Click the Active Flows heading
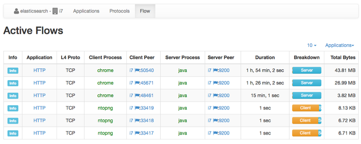The height and width of the screenshot is (144, 361). coord(33,31)
